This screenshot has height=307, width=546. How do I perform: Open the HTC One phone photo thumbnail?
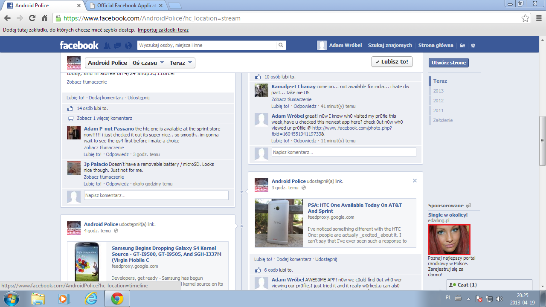[279, 223]
